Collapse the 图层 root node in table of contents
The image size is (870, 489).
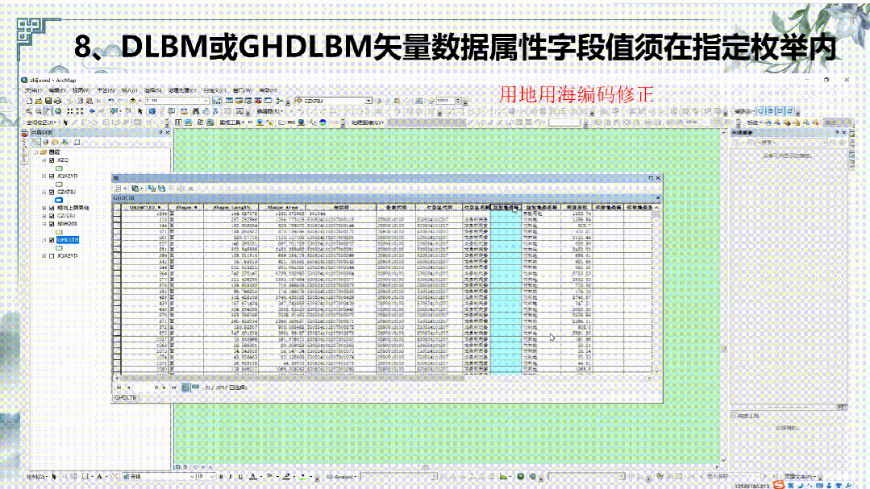pos(35,152)
